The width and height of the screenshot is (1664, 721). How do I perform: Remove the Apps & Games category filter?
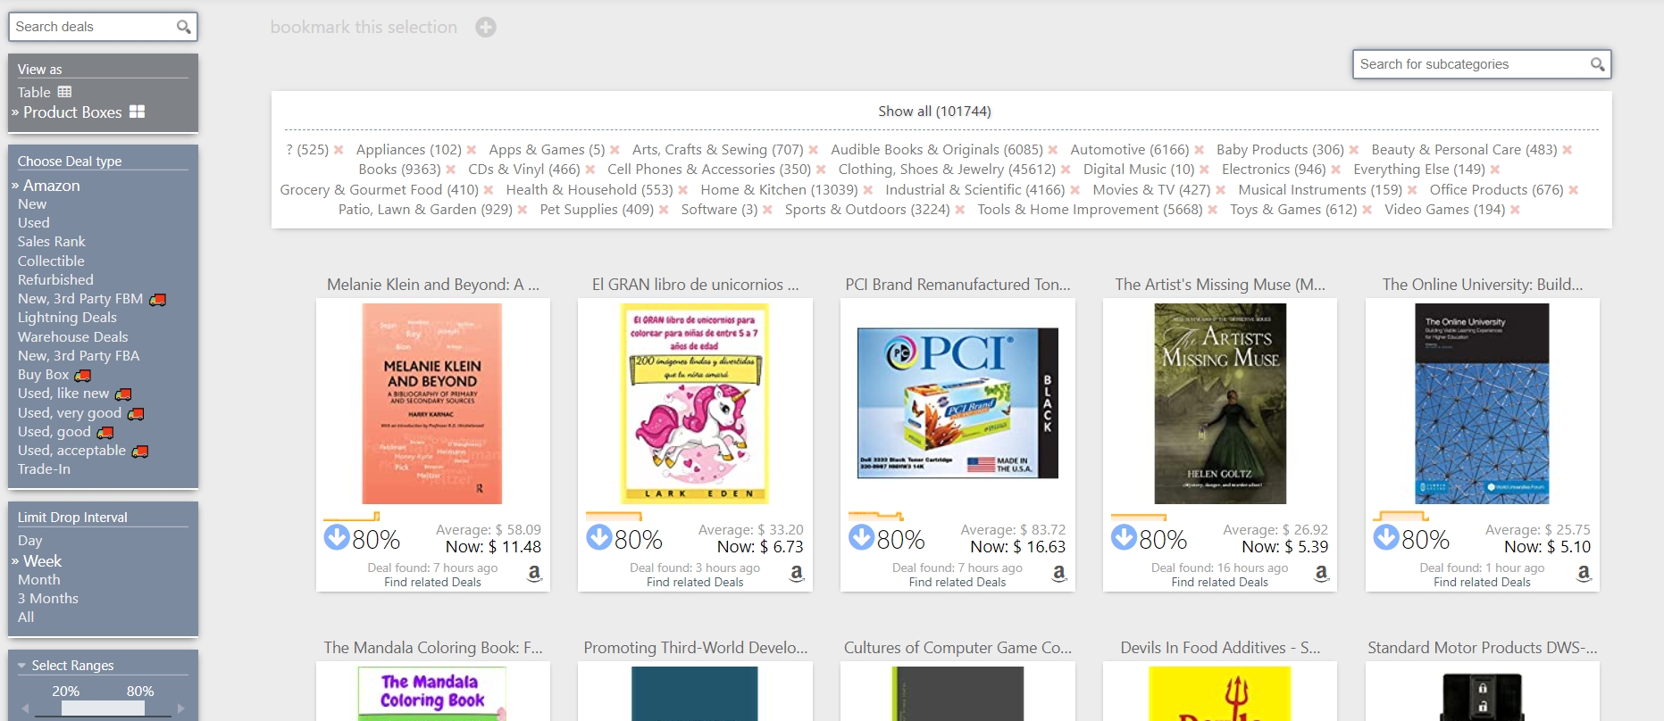[x=615, y=150]
